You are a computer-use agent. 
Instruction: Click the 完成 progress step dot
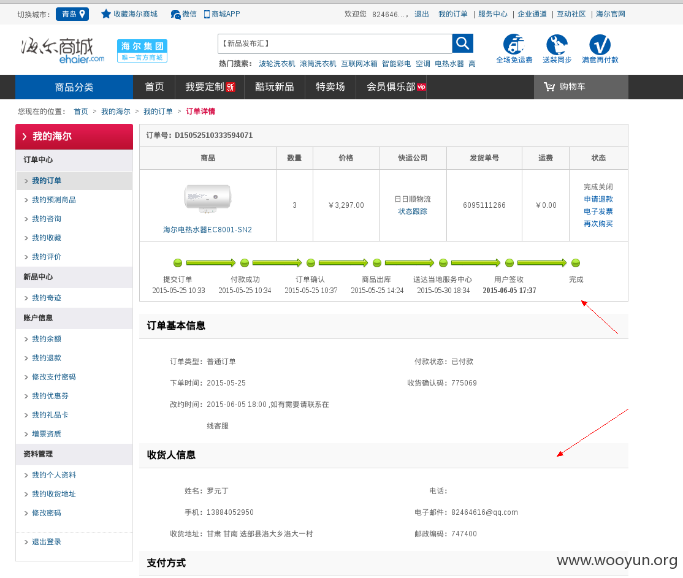[x=576, y=263]
